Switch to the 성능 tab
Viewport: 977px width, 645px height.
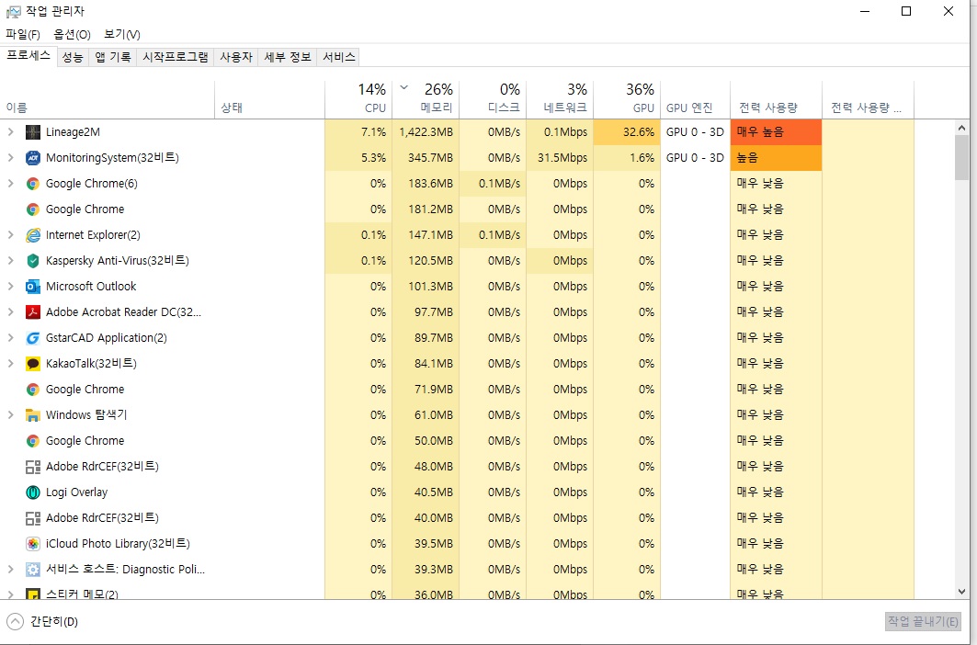[73, 57]
